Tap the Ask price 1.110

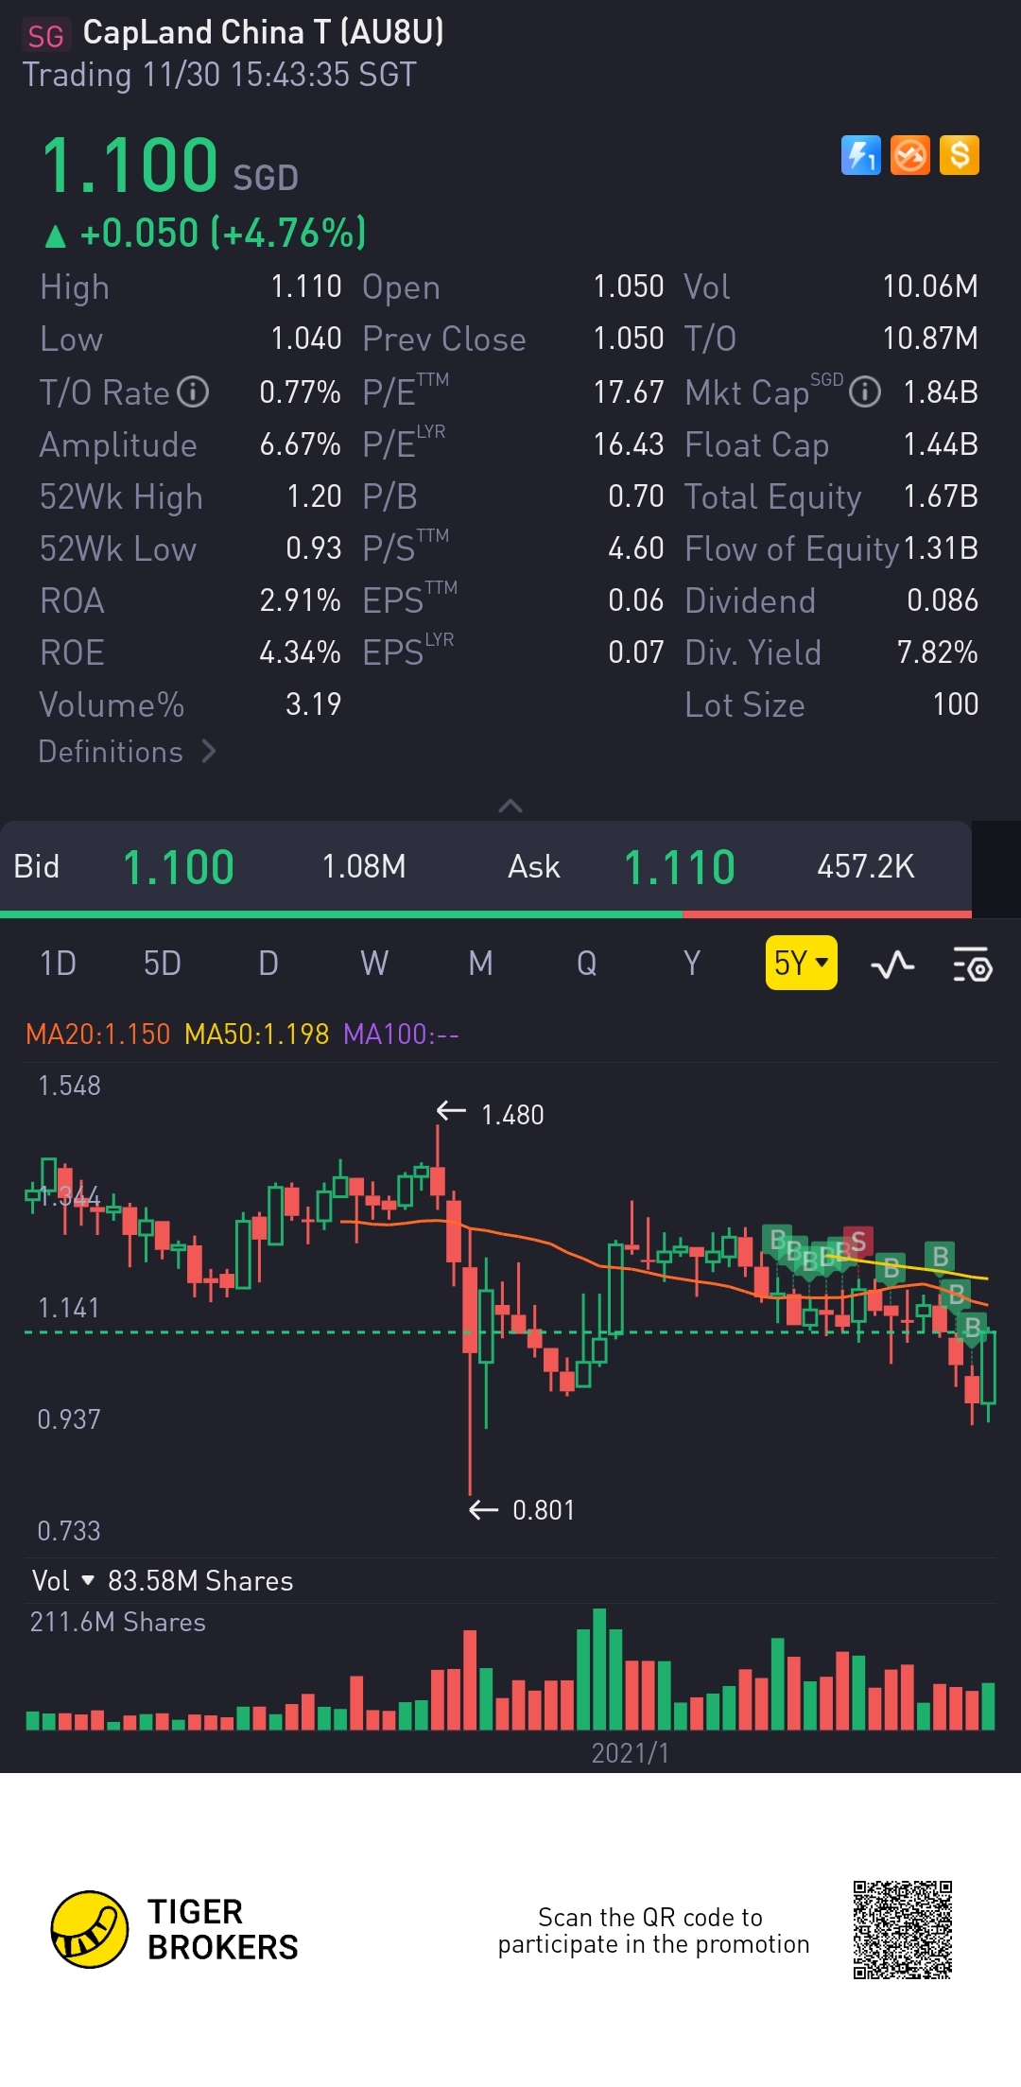coord(680,867)
